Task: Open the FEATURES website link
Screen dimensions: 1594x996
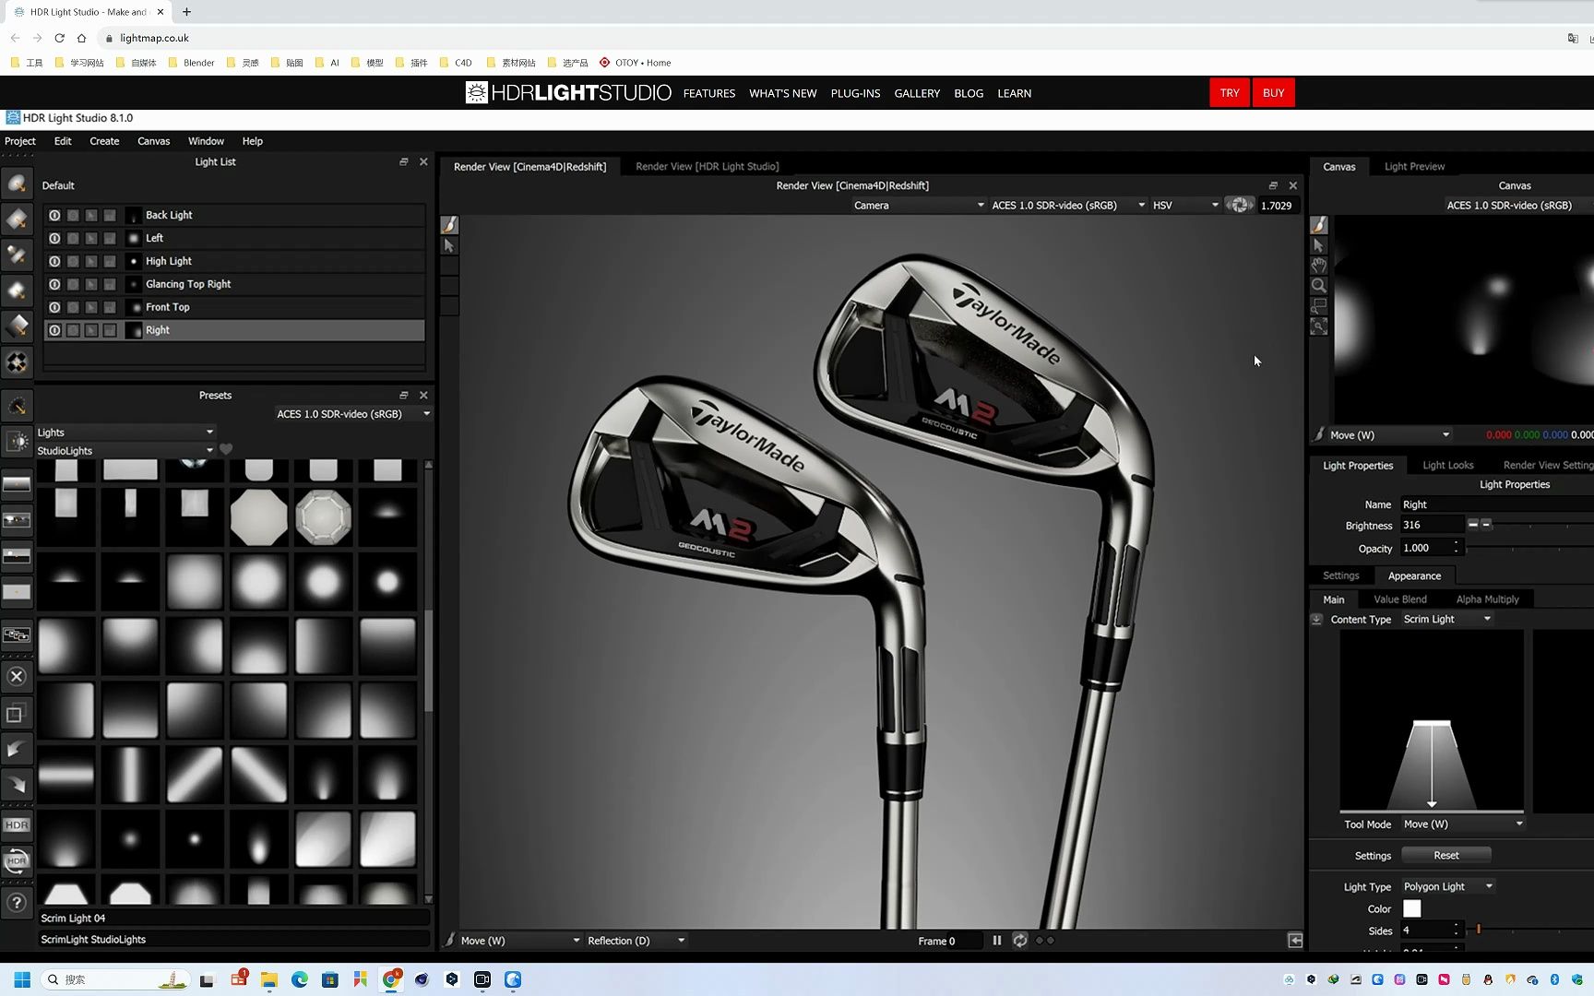Action: [x=708, y=93]
